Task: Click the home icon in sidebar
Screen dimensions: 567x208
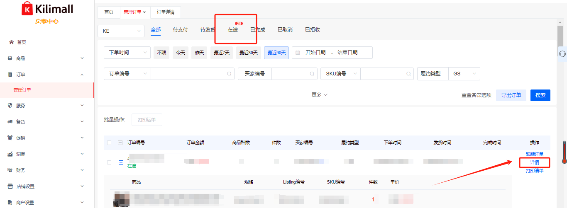Action: (x=11, y=42)
